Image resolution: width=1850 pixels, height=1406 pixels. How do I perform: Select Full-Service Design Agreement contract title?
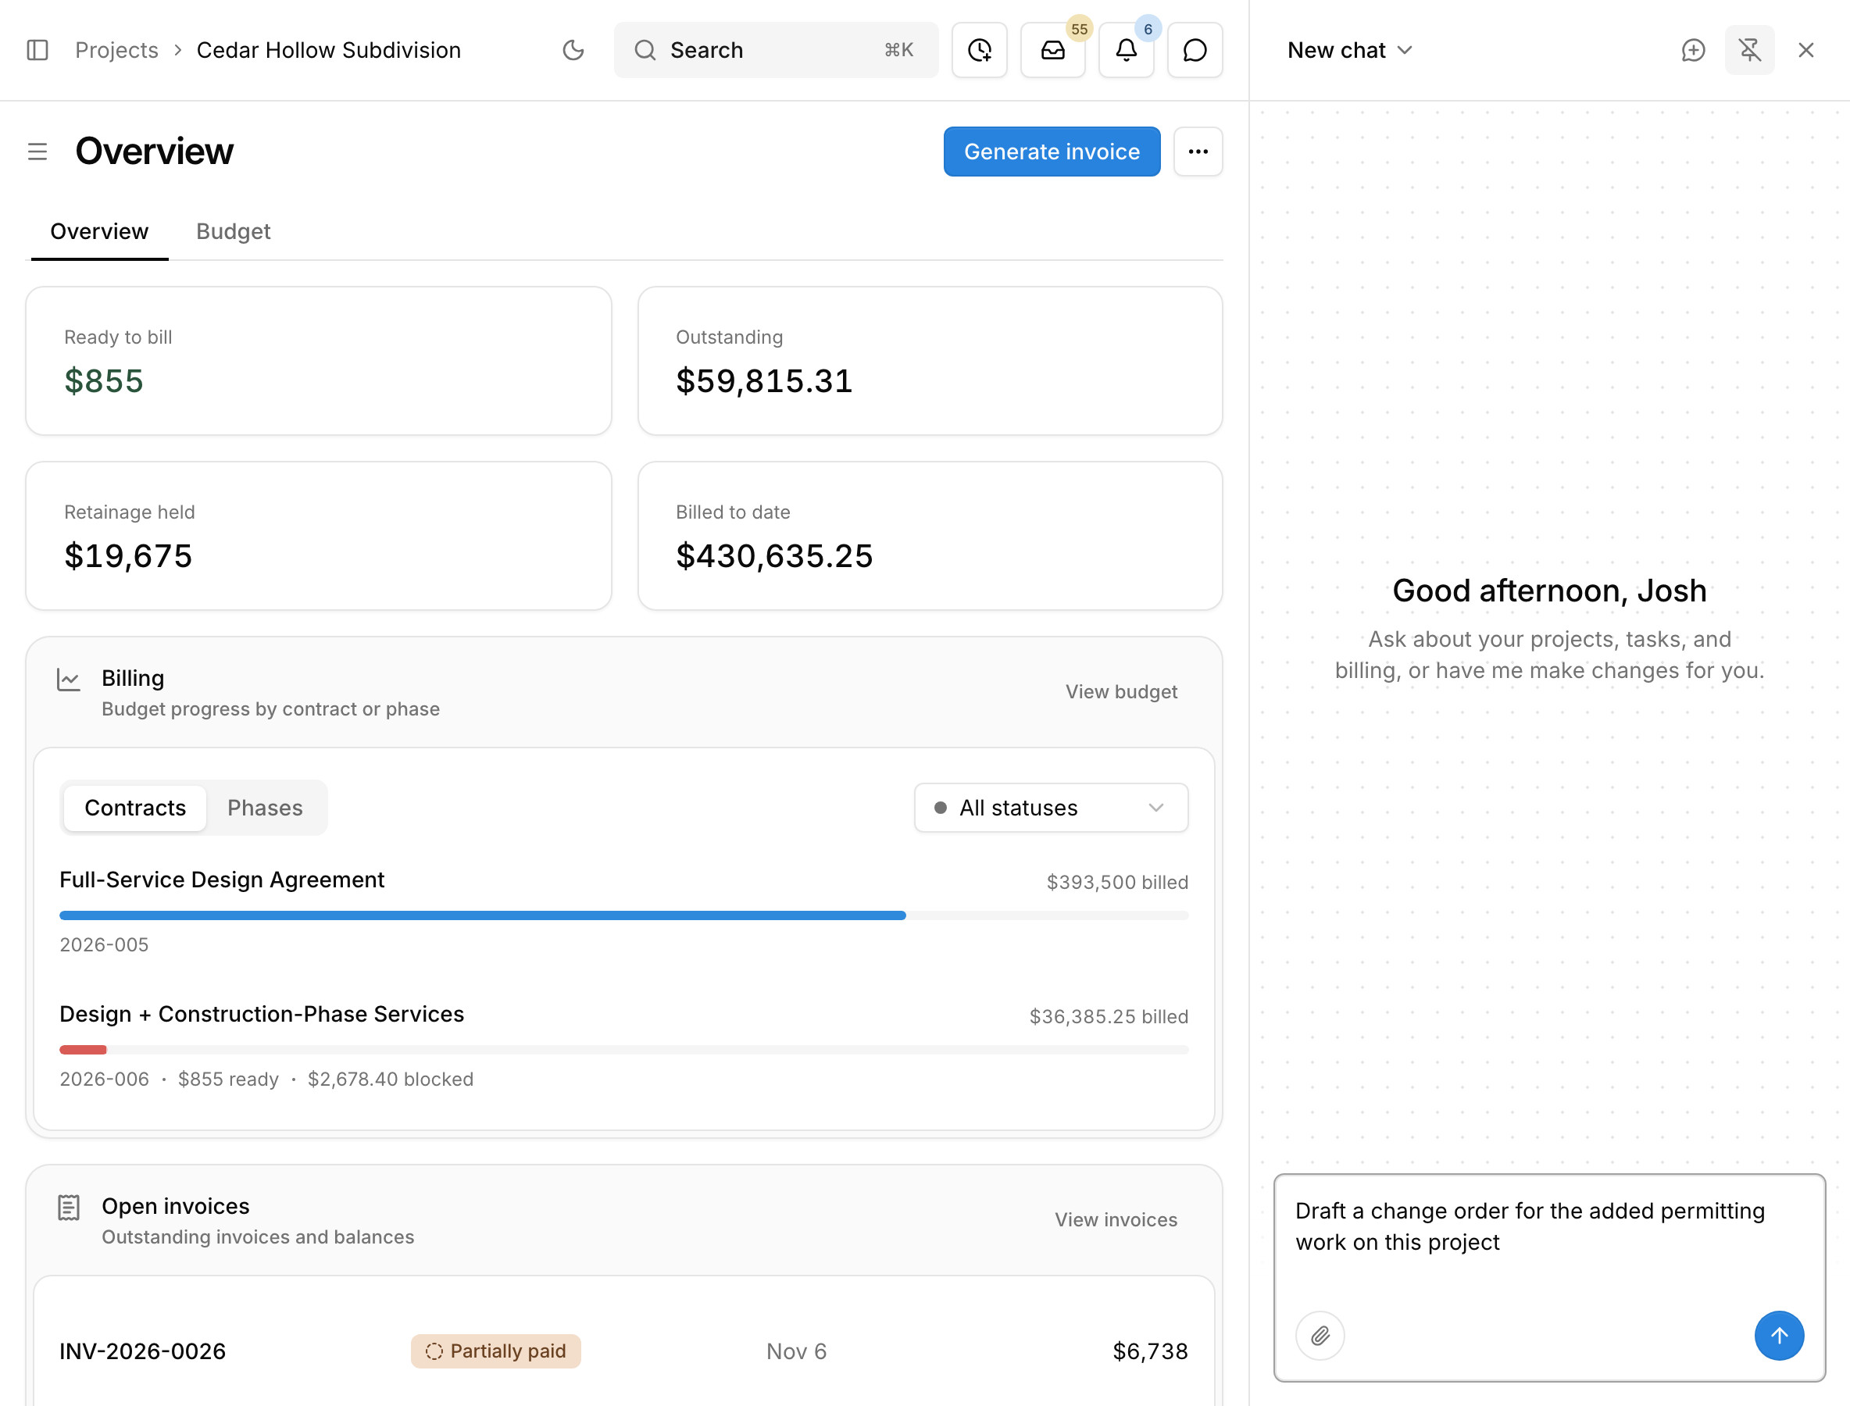[222, 880]
